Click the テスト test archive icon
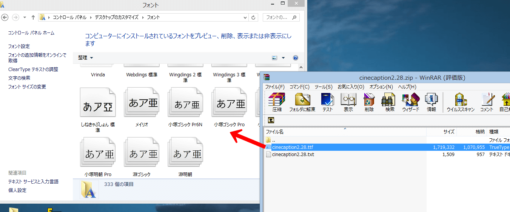Screen dimensions: 510x212 [327, 102]
